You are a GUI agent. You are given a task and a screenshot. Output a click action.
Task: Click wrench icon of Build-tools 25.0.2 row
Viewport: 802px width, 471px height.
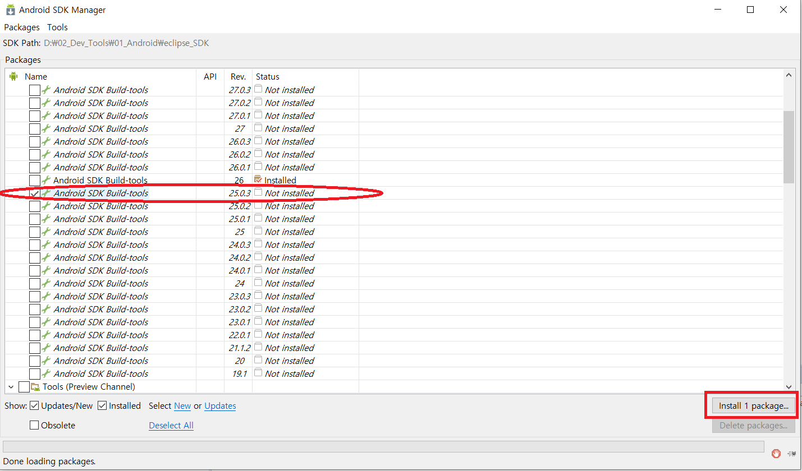tap(46, 206)
